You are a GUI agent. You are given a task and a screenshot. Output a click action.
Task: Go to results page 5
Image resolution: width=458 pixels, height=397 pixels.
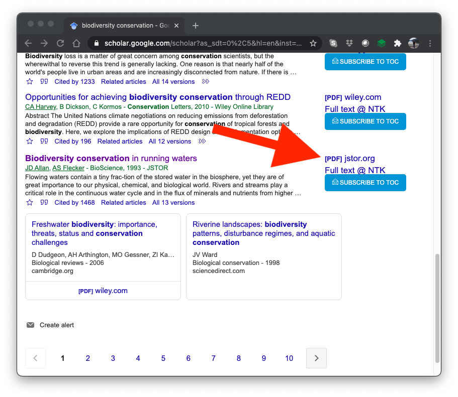(x=163, y=358)
